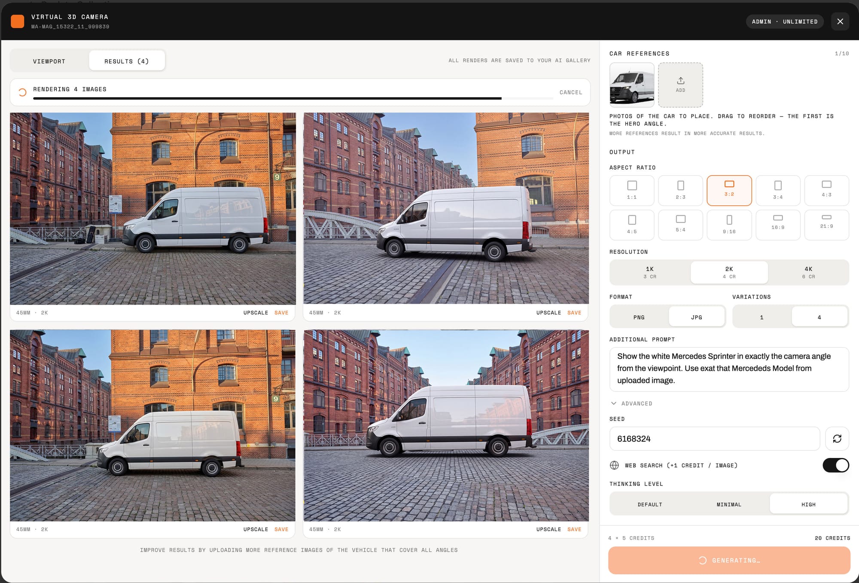Set format to PNG
This screenshot has width=859, height=583.
pyautogui.click(x=639, y=317)
